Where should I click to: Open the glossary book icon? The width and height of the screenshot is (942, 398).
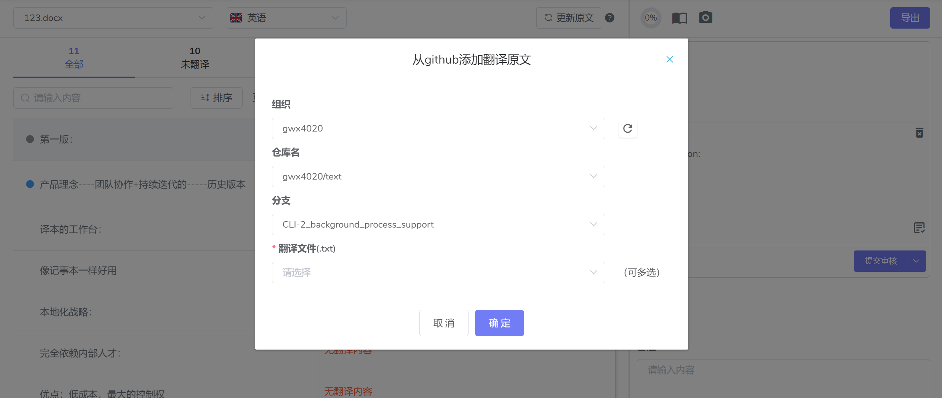(x=680, y=18)
